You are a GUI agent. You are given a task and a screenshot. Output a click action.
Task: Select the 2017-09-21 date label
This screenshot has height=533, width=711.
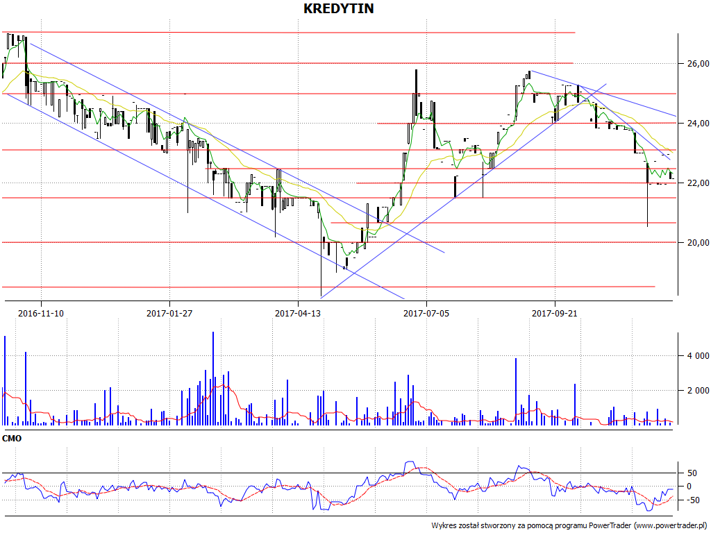coord(555,313)
